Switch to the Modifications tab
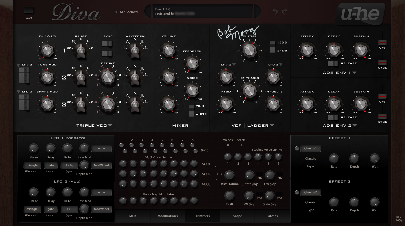The width and height of the screenshot is (405, 226). point(167,216)
